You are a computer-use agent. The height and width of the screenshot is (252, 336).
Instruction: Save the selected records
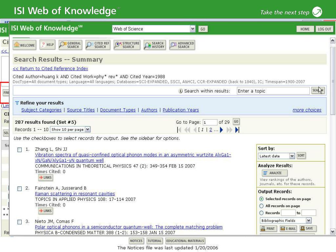308,228
